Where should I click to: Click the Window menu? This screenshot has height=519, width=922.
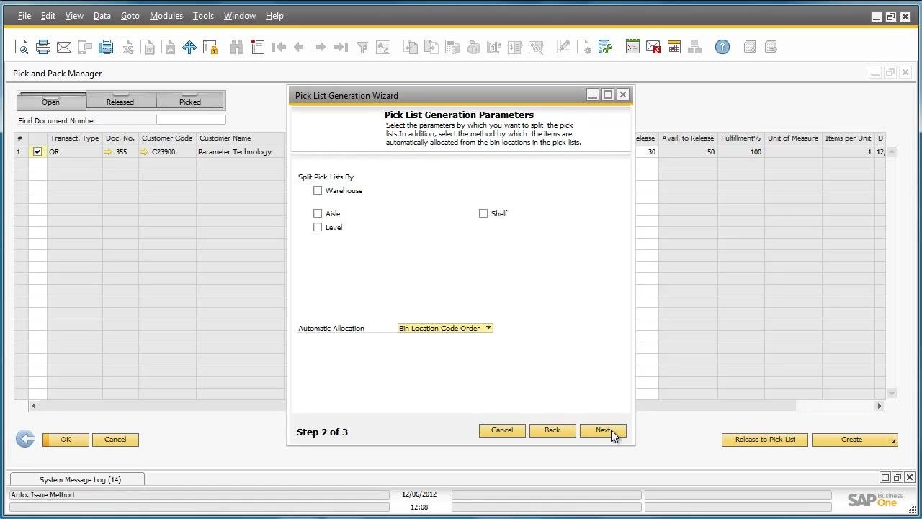click(239, 16)
